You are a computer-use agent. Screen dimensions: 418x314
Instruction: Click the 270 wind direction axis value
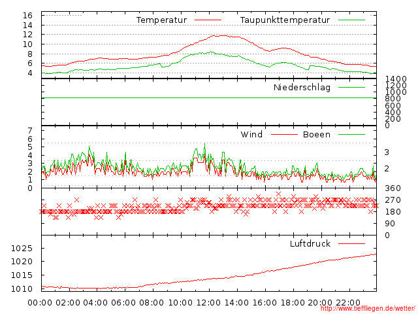(x=393, y=200)
